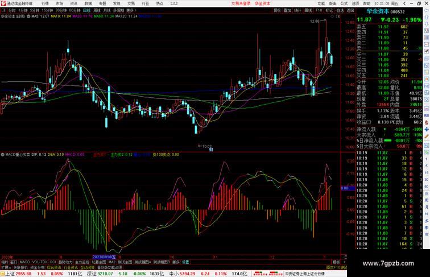Click the blue cross-move sidebar icon
430x277 pixels.
click(x=427, y=130)
